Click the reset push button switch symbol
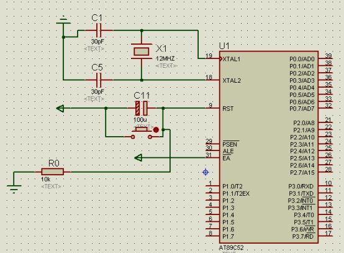The width and height of the screenshot is (344, 253). coord(142,133)
